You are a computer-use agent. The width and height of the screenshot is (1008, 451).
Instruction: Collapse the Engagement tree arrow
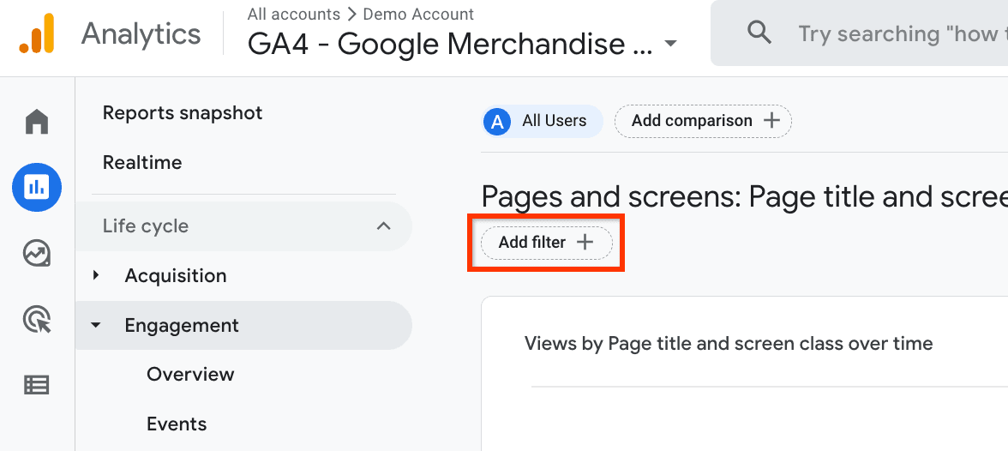(x=96, y=326)
